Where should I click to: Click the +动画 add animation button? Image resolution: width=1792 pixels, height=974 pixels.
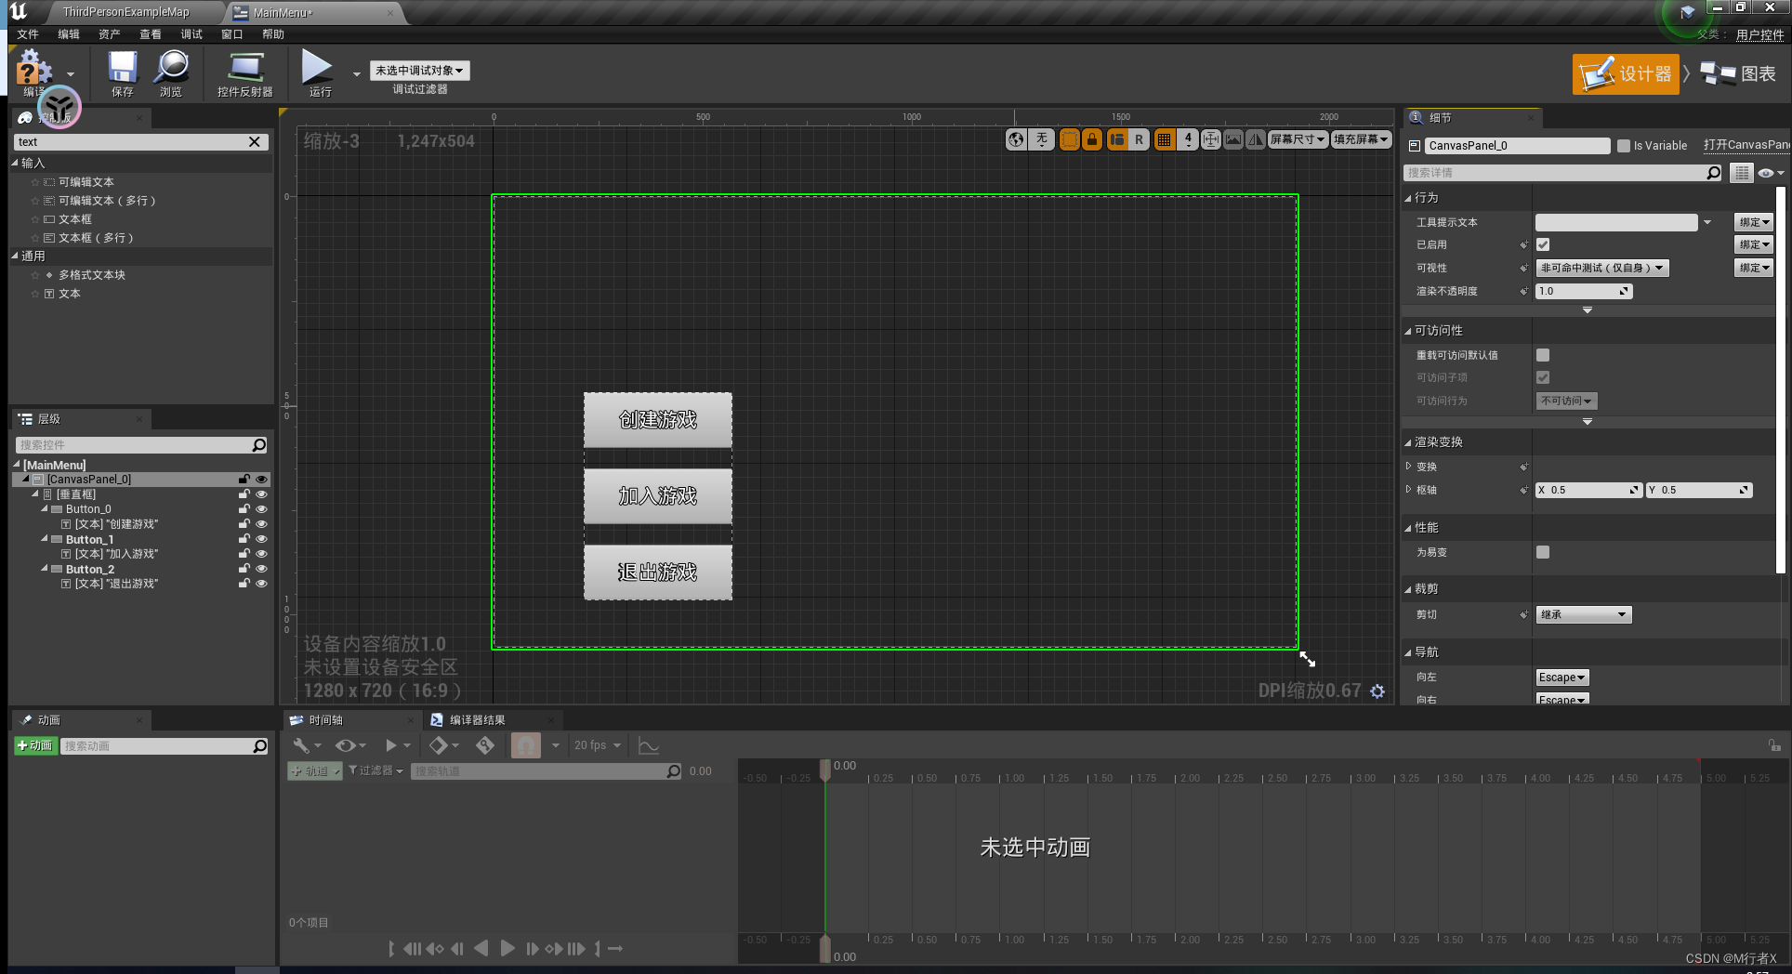35,746
